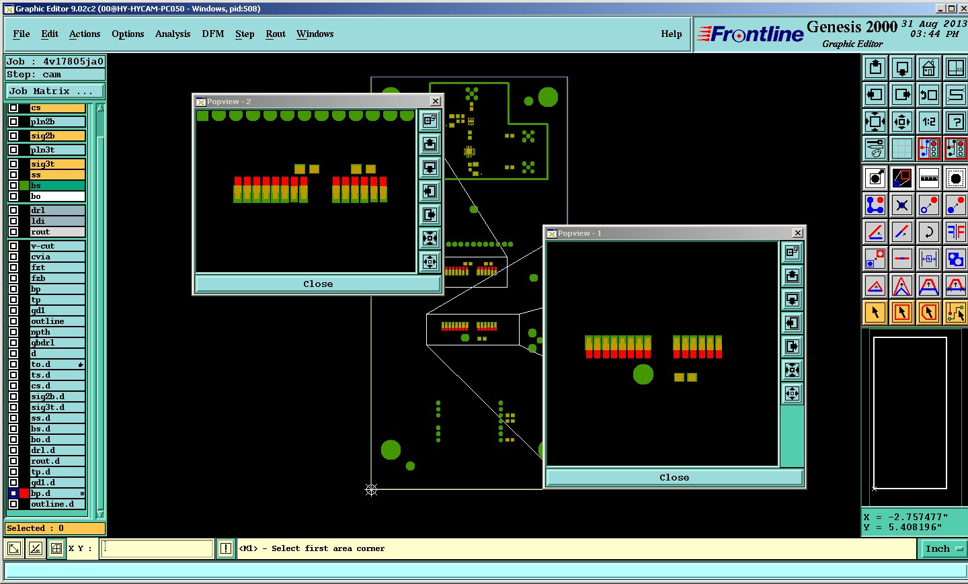Select the red triangle snap tool
Viewport: 968px width, 584px height.
(875, 286)
